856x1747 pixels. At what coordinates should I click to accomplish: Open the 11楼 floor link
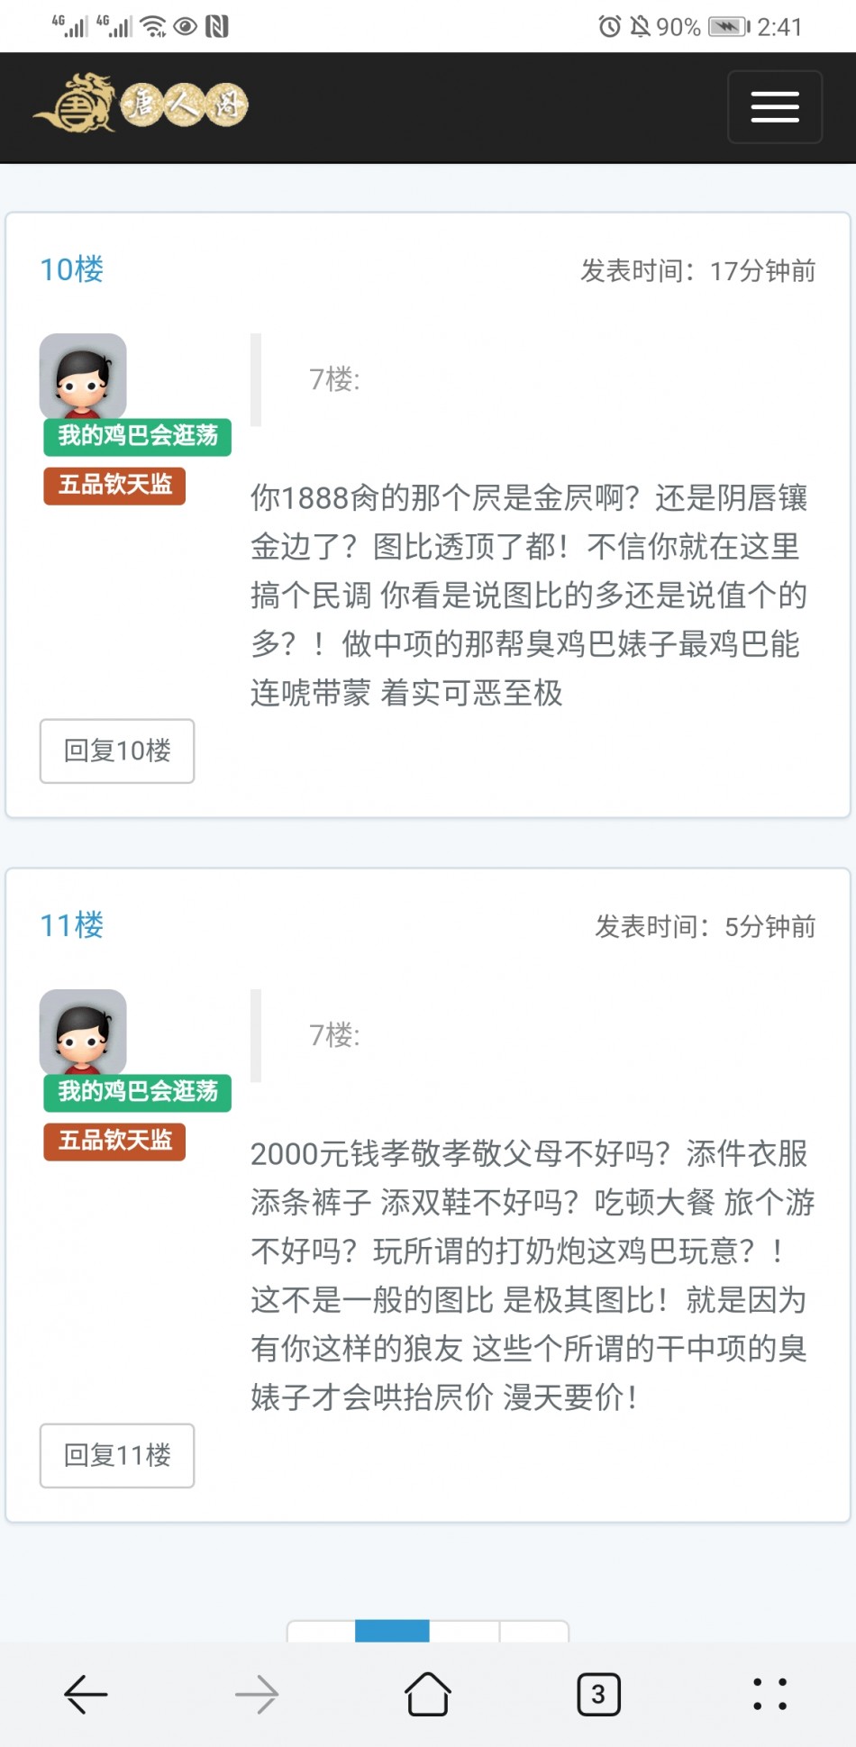pyautogui.click(x=72, y=925)
